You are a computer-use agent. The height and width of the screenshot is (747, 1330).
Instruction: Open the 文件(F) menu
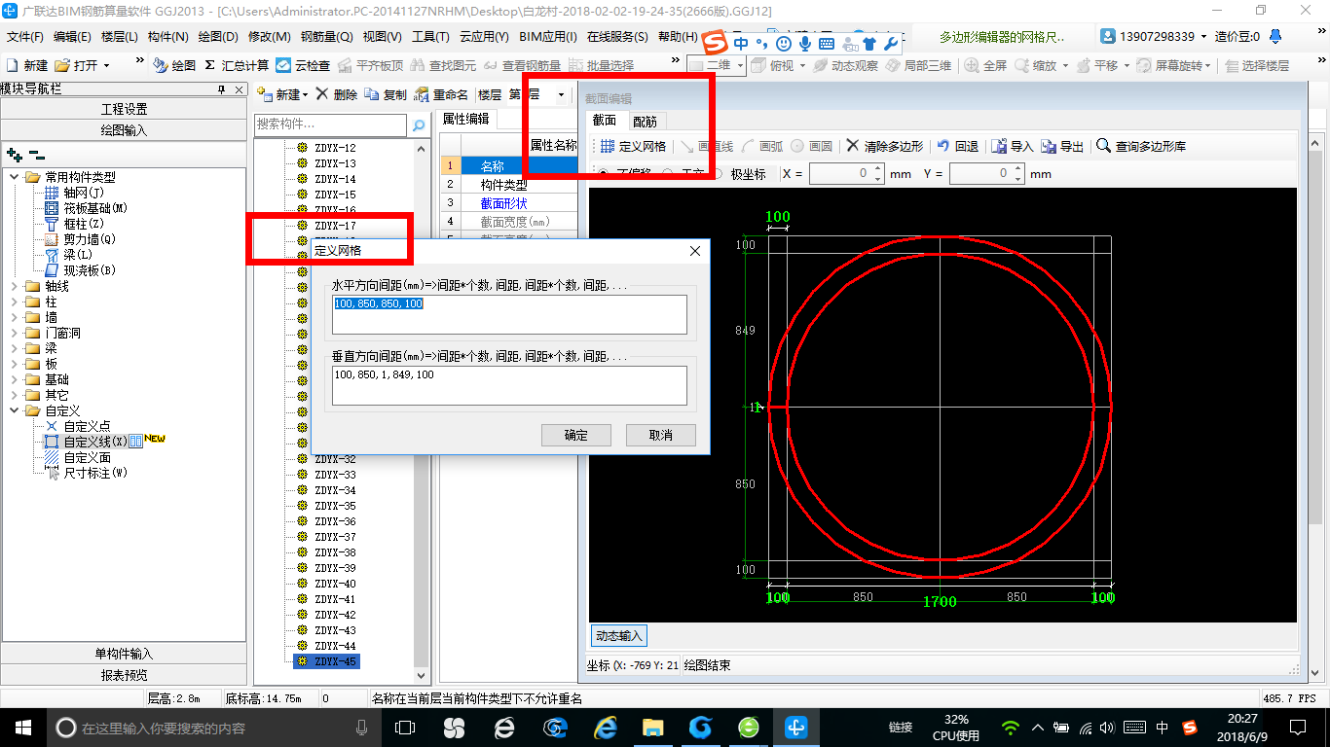[x=25, y=36]
